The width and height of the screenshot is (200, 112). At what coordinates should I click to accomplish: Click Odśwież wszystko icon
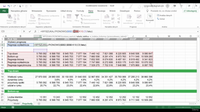click(32, 16)
